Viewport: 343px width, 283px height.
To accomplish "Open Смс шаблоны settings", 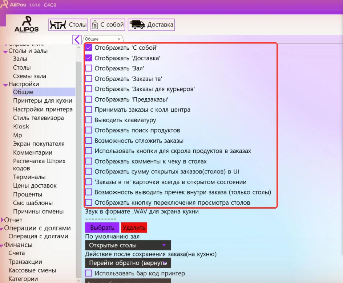I will (33, 203).
